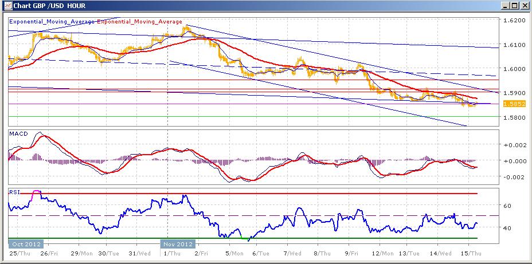Click the title text Chart GBP /USD HOUR
The image size is (532, 264).
pos(49,6)
